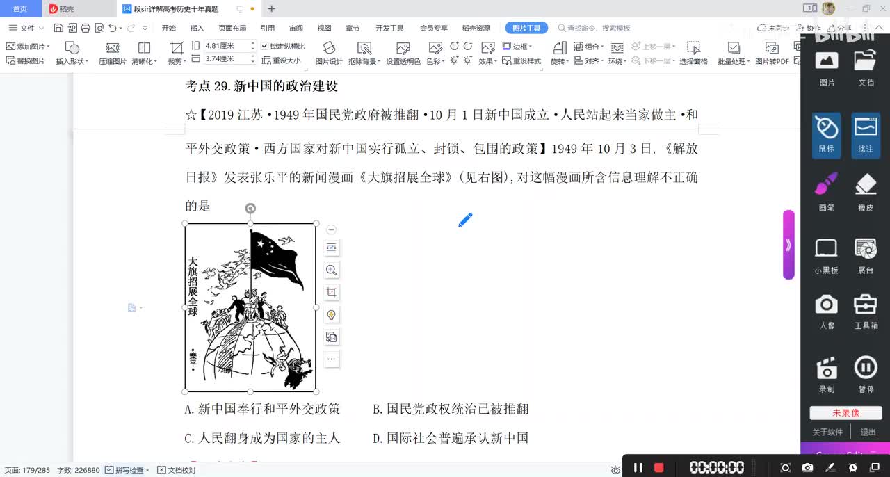Switch to the 首页 tab

coord(20,9)
